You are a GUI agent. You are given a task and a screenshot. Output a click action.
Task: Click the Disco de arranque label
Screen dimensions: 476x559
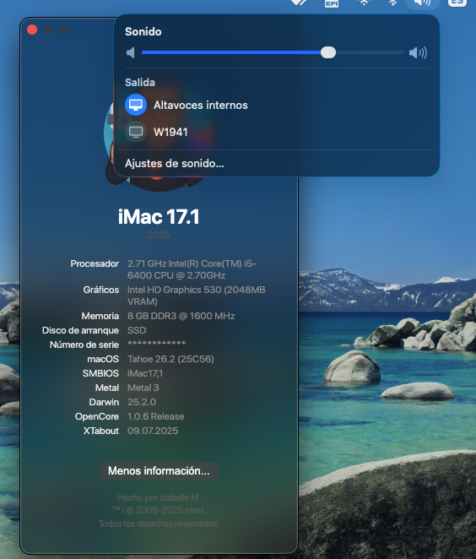[x=80, y=330]
